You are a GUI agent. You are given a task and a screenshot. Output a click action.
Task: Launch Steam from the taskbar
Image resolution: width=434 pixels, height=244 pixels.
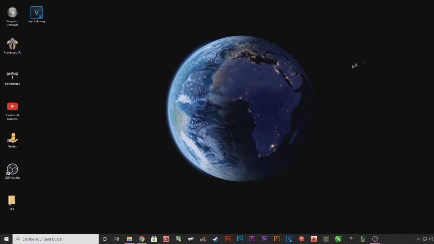(x=215, y=239)
